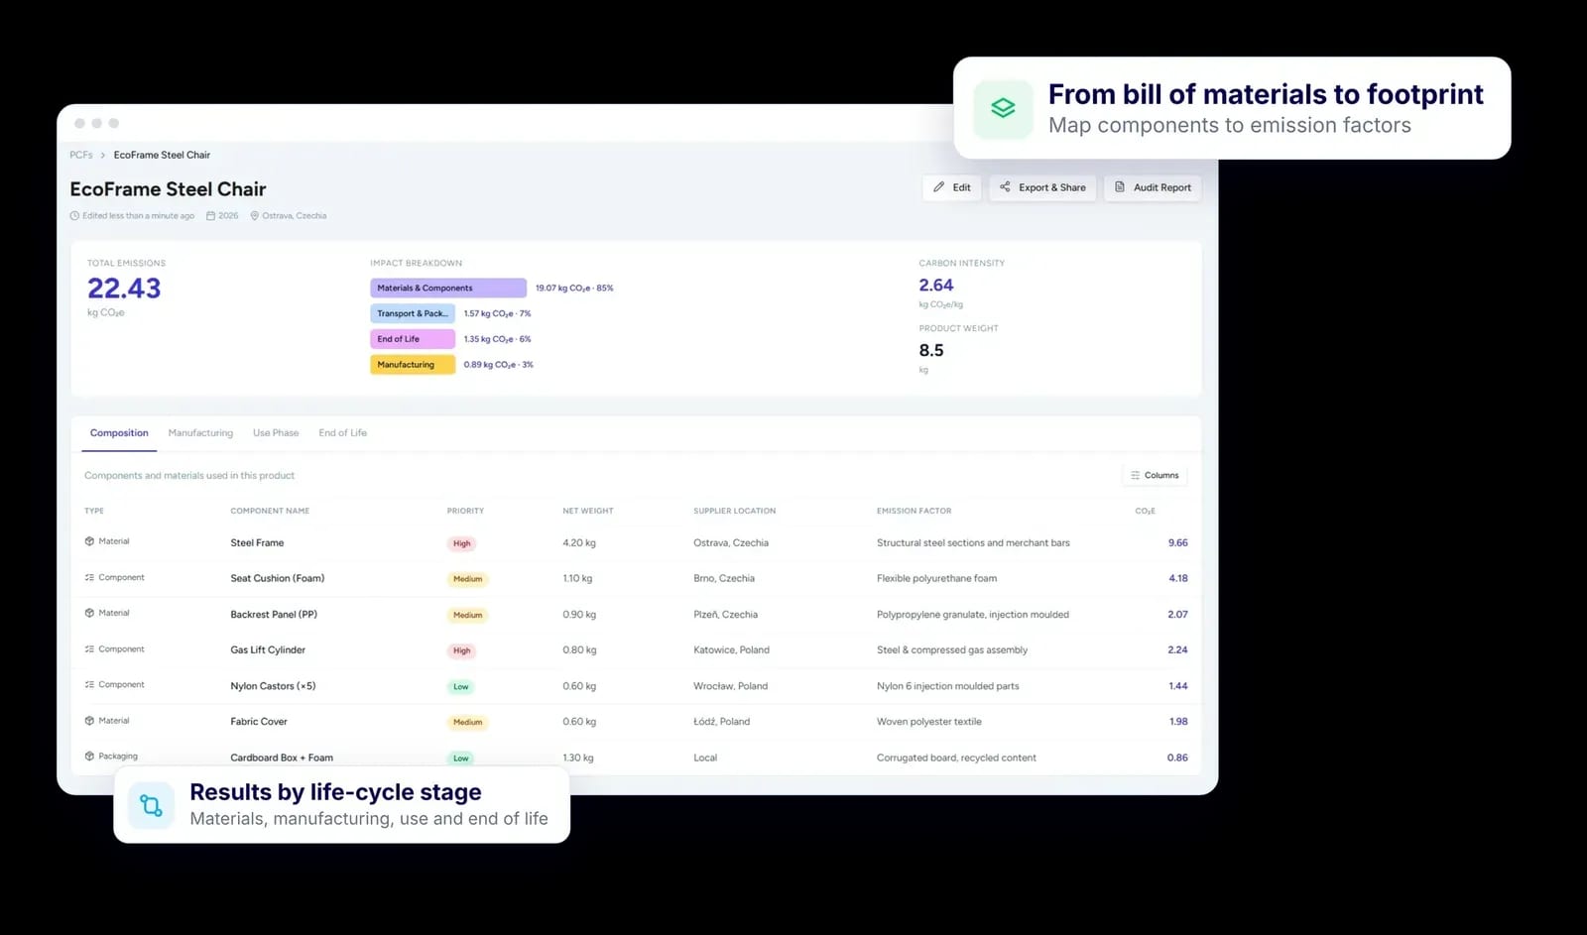This screenshot has height=935, width=1587.
Task: Click the component icon in Seat Cushion row
Action: click(89, 577)
